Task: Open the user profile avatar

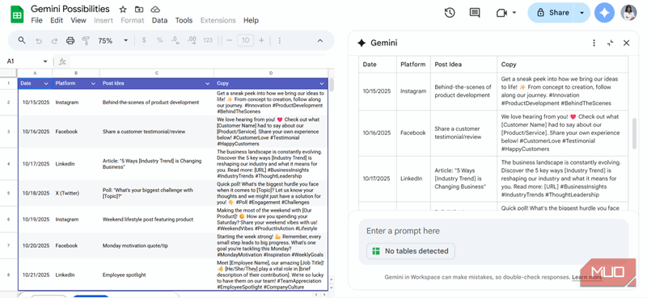Action: click(x=628, y=13)
